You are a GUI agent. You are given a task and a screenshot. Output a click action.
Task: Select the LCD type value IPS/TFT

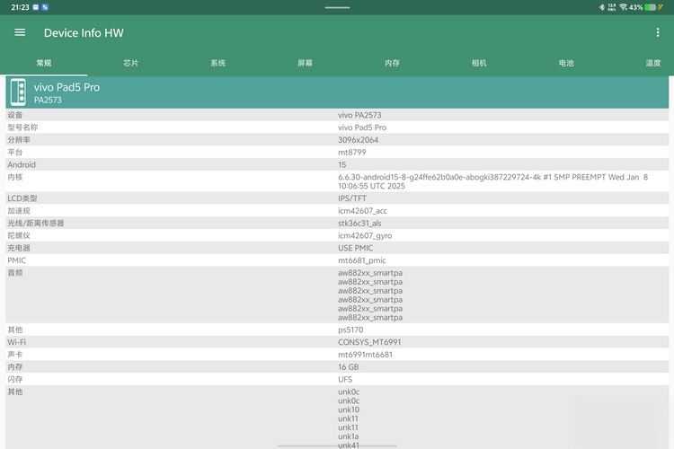tap(352, 198)
